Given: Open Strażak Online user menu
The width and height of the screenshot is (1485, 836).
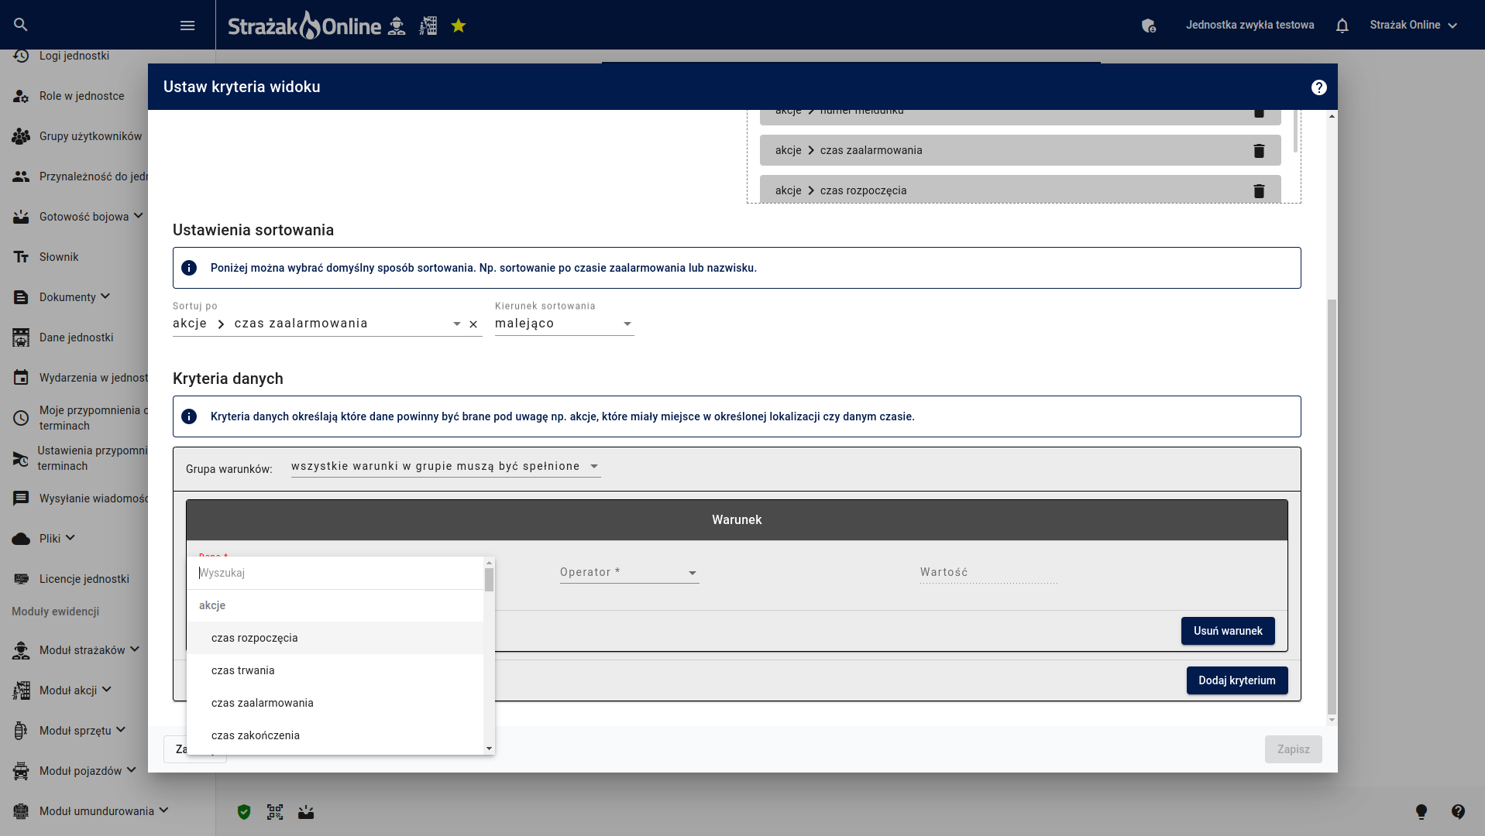Looking at the screenshot, I should (1413, 26).
